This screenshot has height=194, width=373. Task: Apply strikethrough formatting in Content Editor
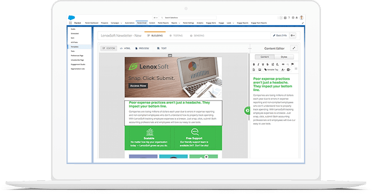[x=267, y=64]
